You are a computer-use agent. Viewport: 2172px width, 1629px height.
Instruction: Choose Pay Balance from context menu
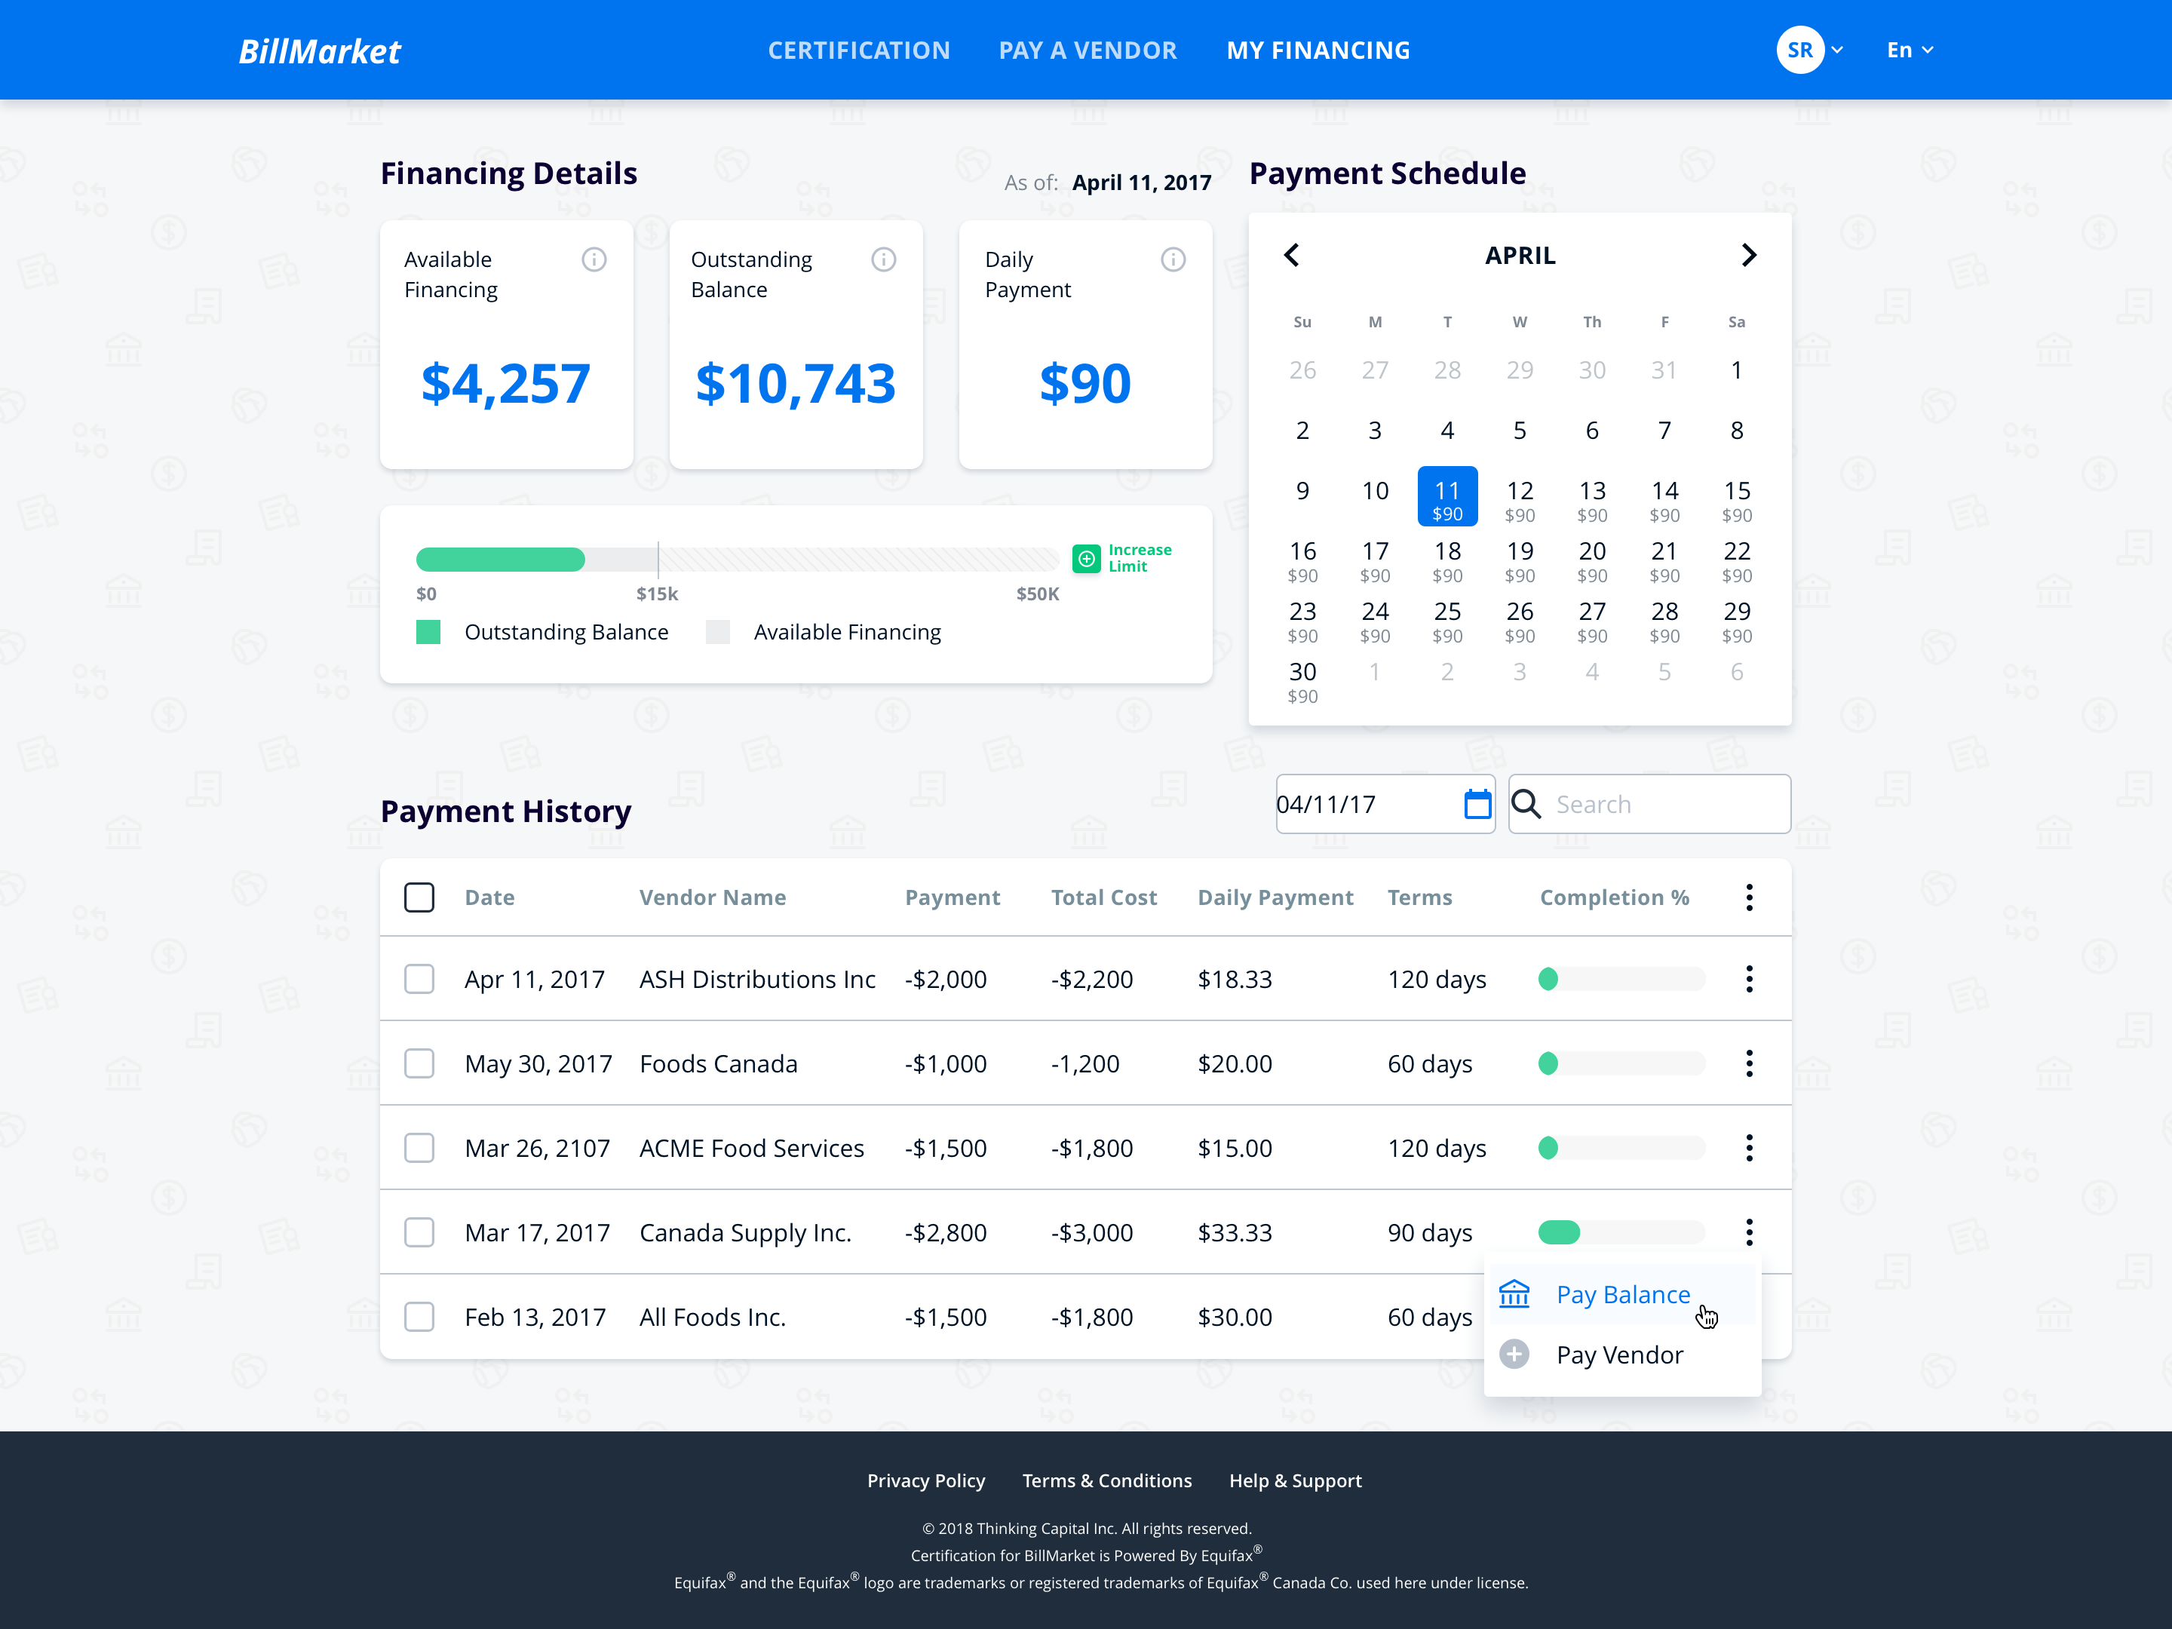(1622, 1295)
